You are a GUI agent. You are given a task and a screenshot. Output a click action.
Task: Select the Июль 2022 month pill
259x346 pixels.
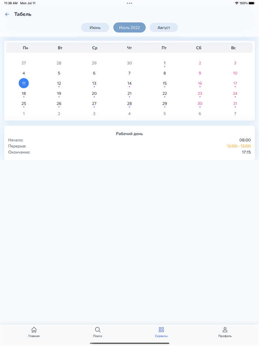129,28
